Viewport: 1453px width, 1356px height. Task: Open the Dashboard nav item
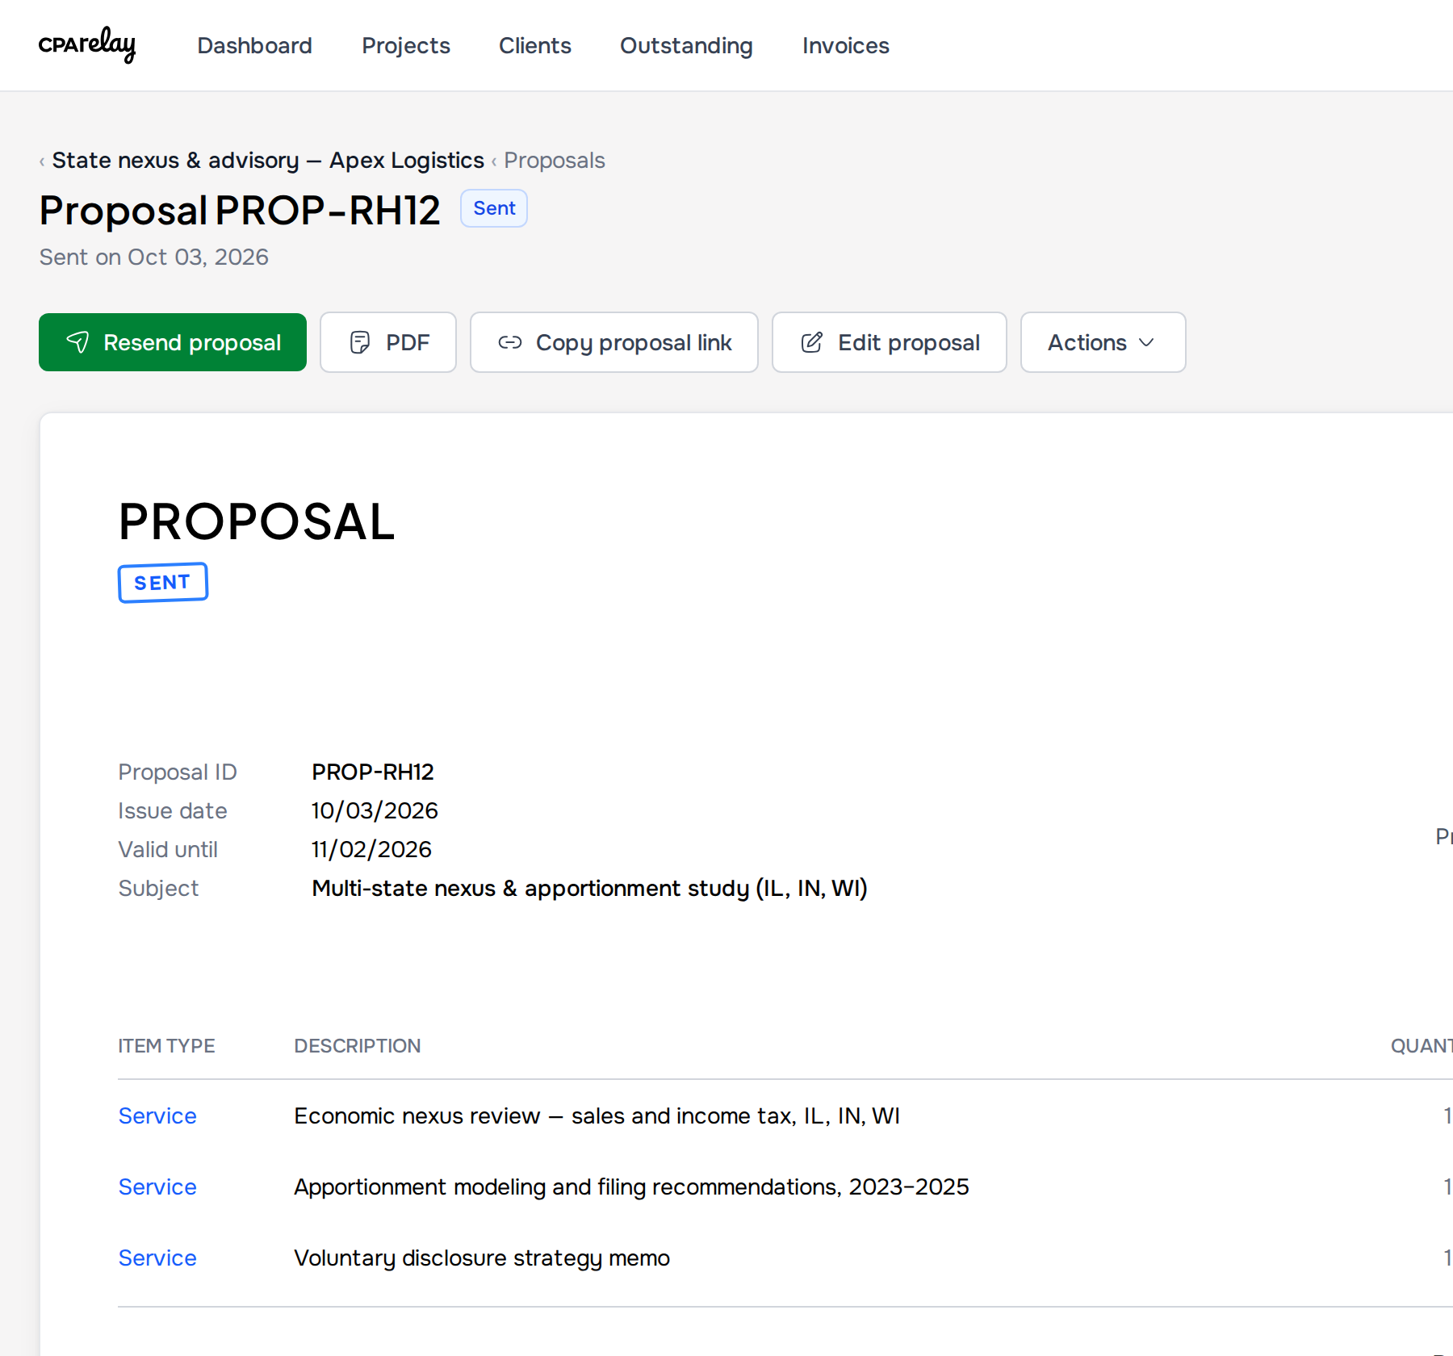[x=254, y=46]
